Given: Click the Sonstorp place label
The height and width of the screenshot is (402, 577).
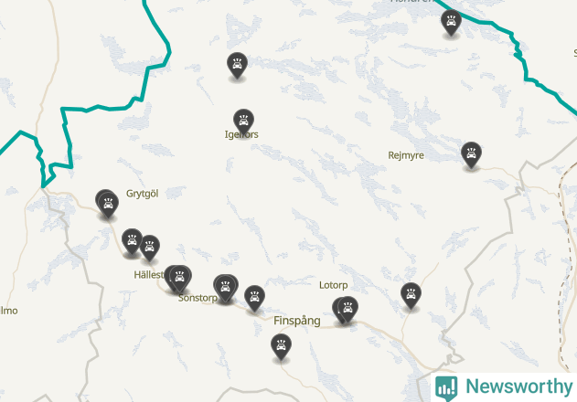Looking at the screenshot, I should point(198,298).
